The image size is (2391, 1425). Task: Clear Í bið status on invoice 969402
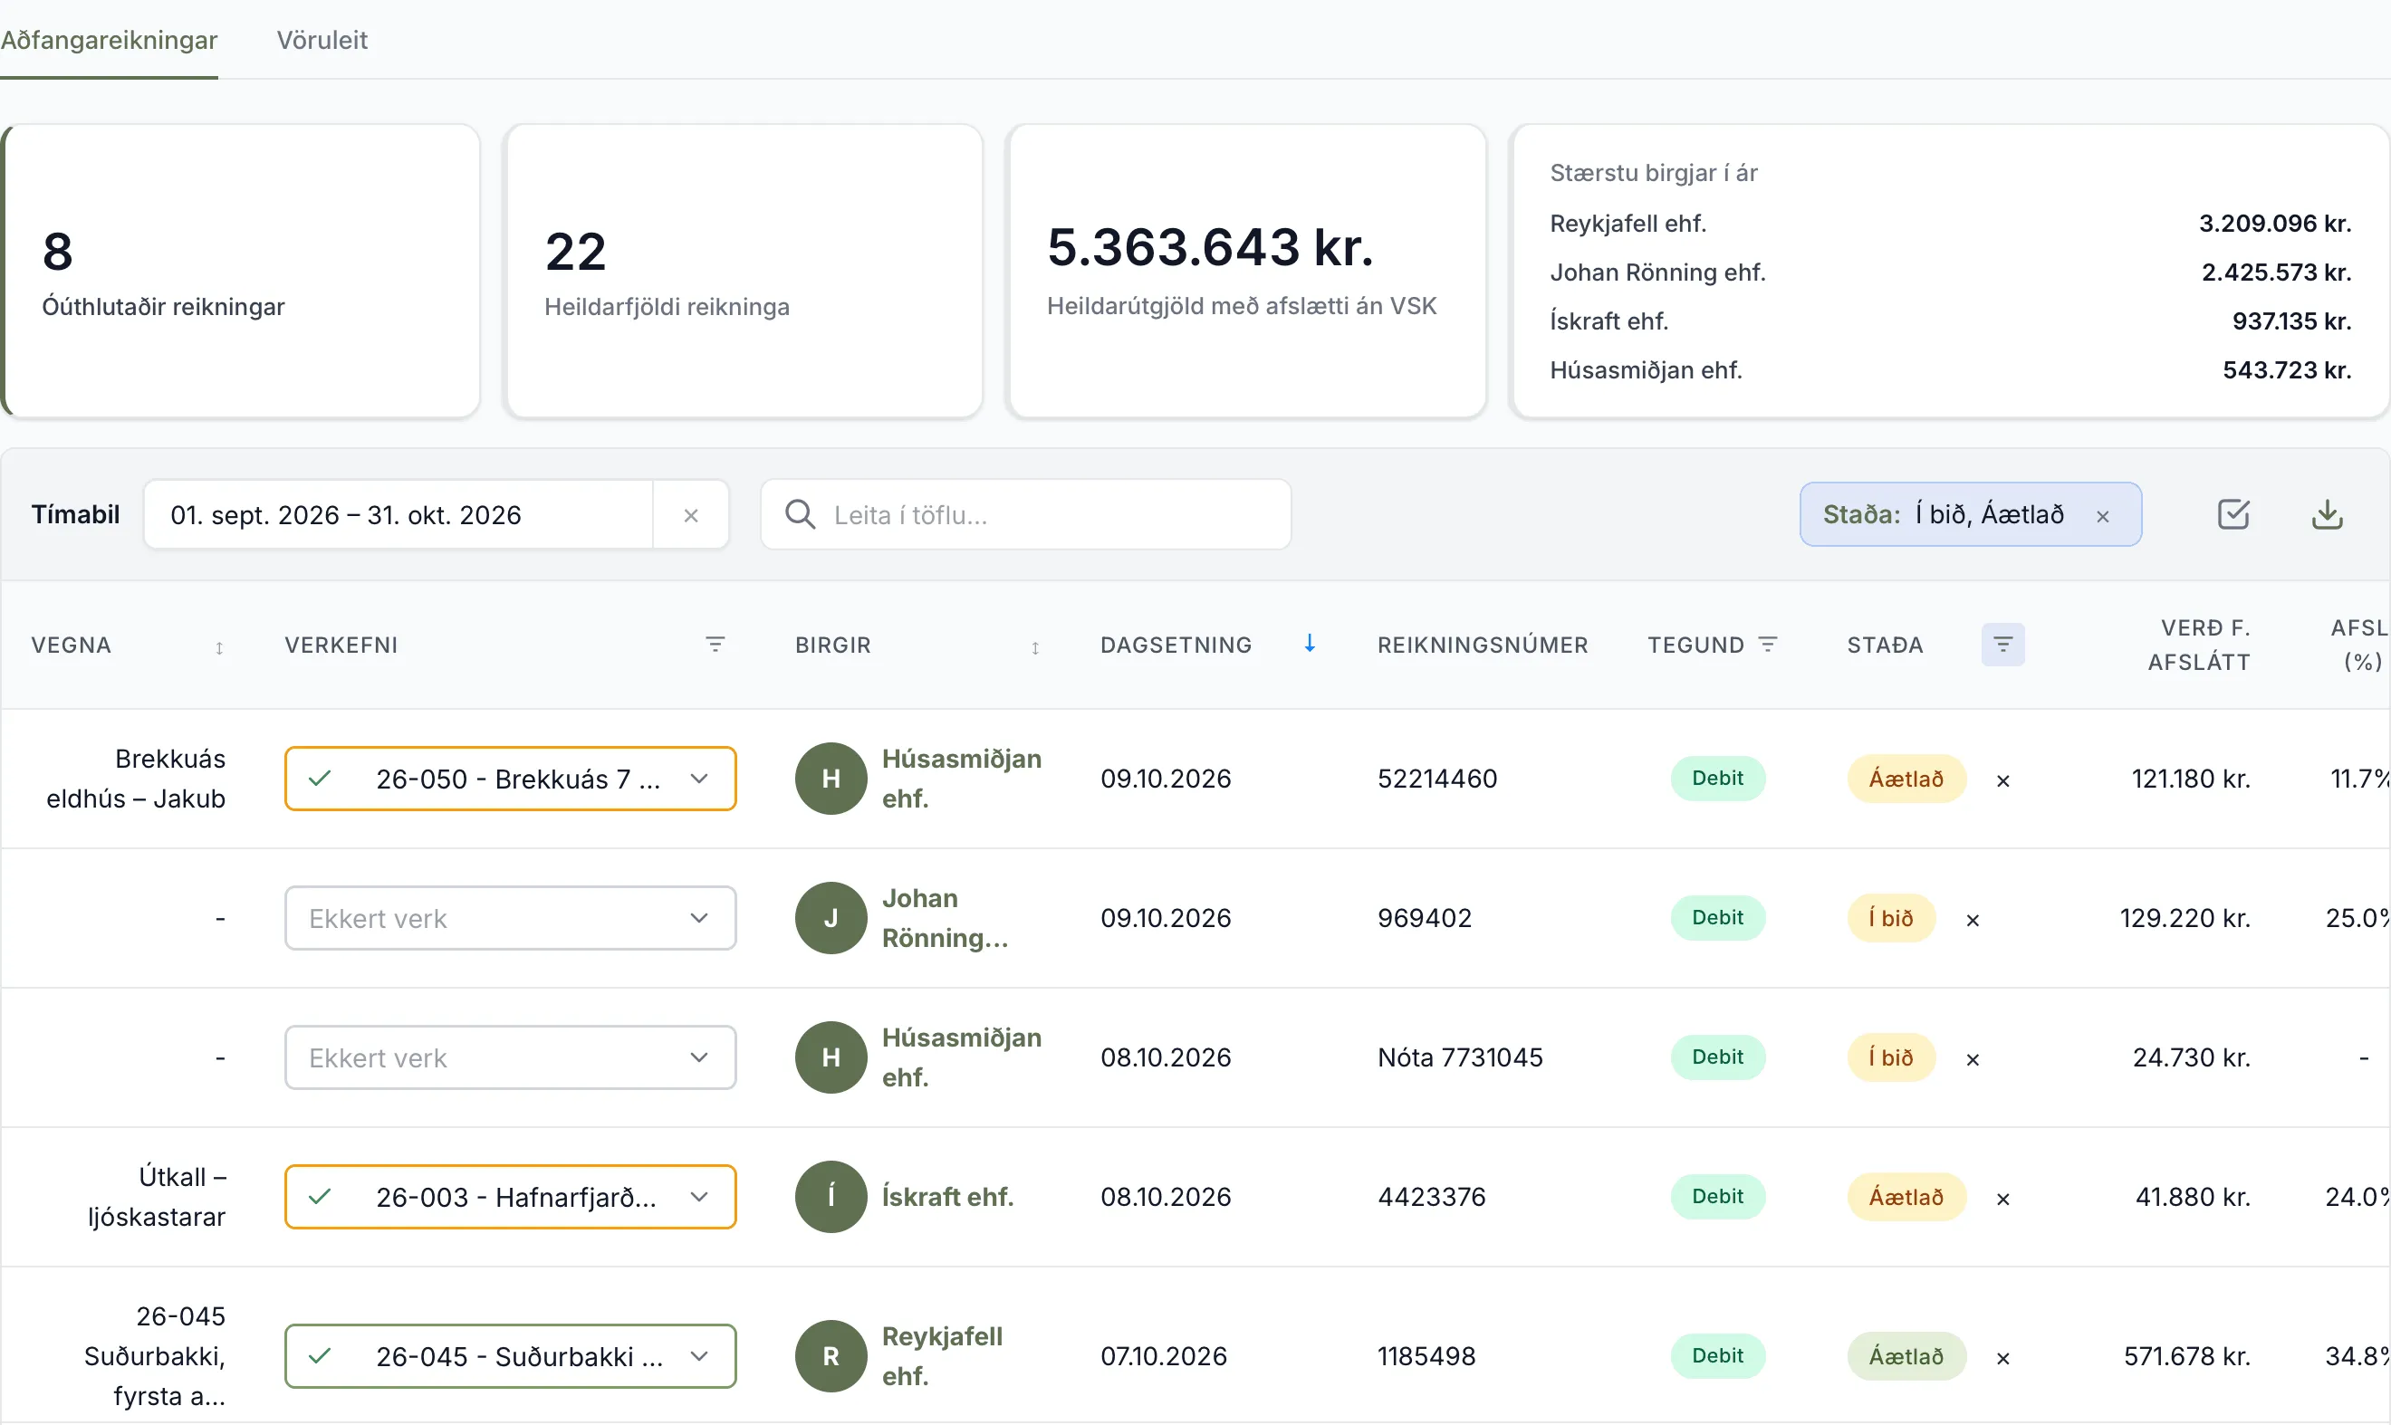point(1973,920)
